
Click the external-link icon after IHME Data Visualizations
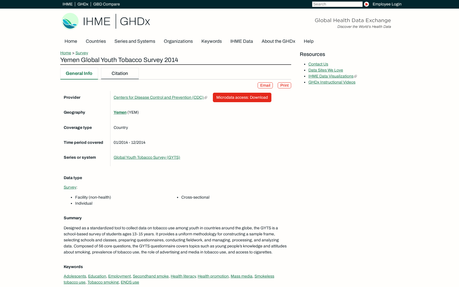pos(355,76)
